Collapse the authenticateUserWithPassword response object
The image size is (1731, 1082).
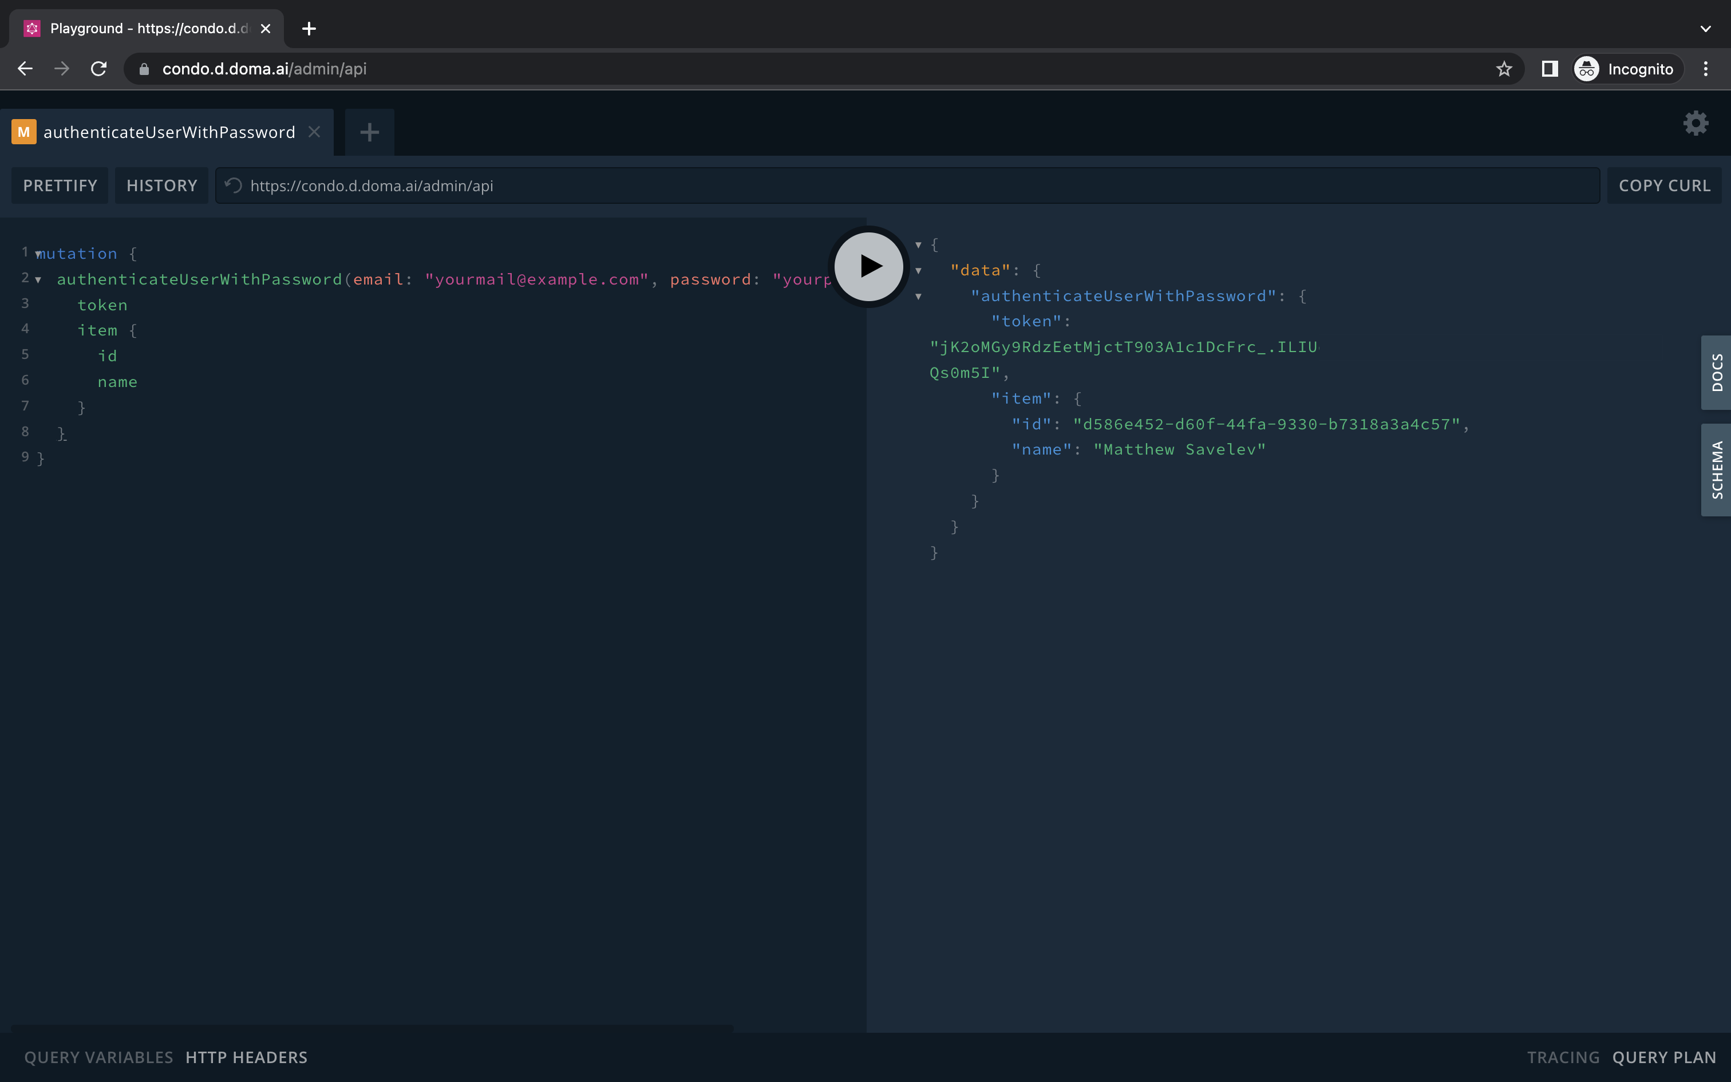(918, 297)
